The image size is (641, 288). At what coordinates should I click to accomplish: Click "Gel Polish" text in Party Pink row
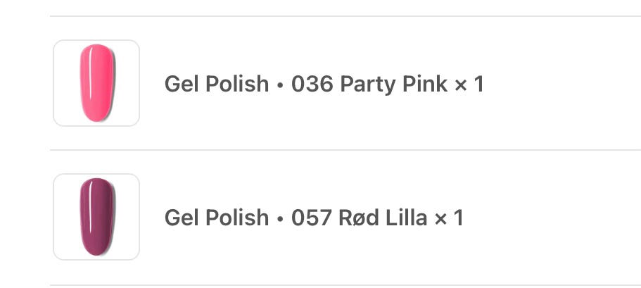pos(216,84)
